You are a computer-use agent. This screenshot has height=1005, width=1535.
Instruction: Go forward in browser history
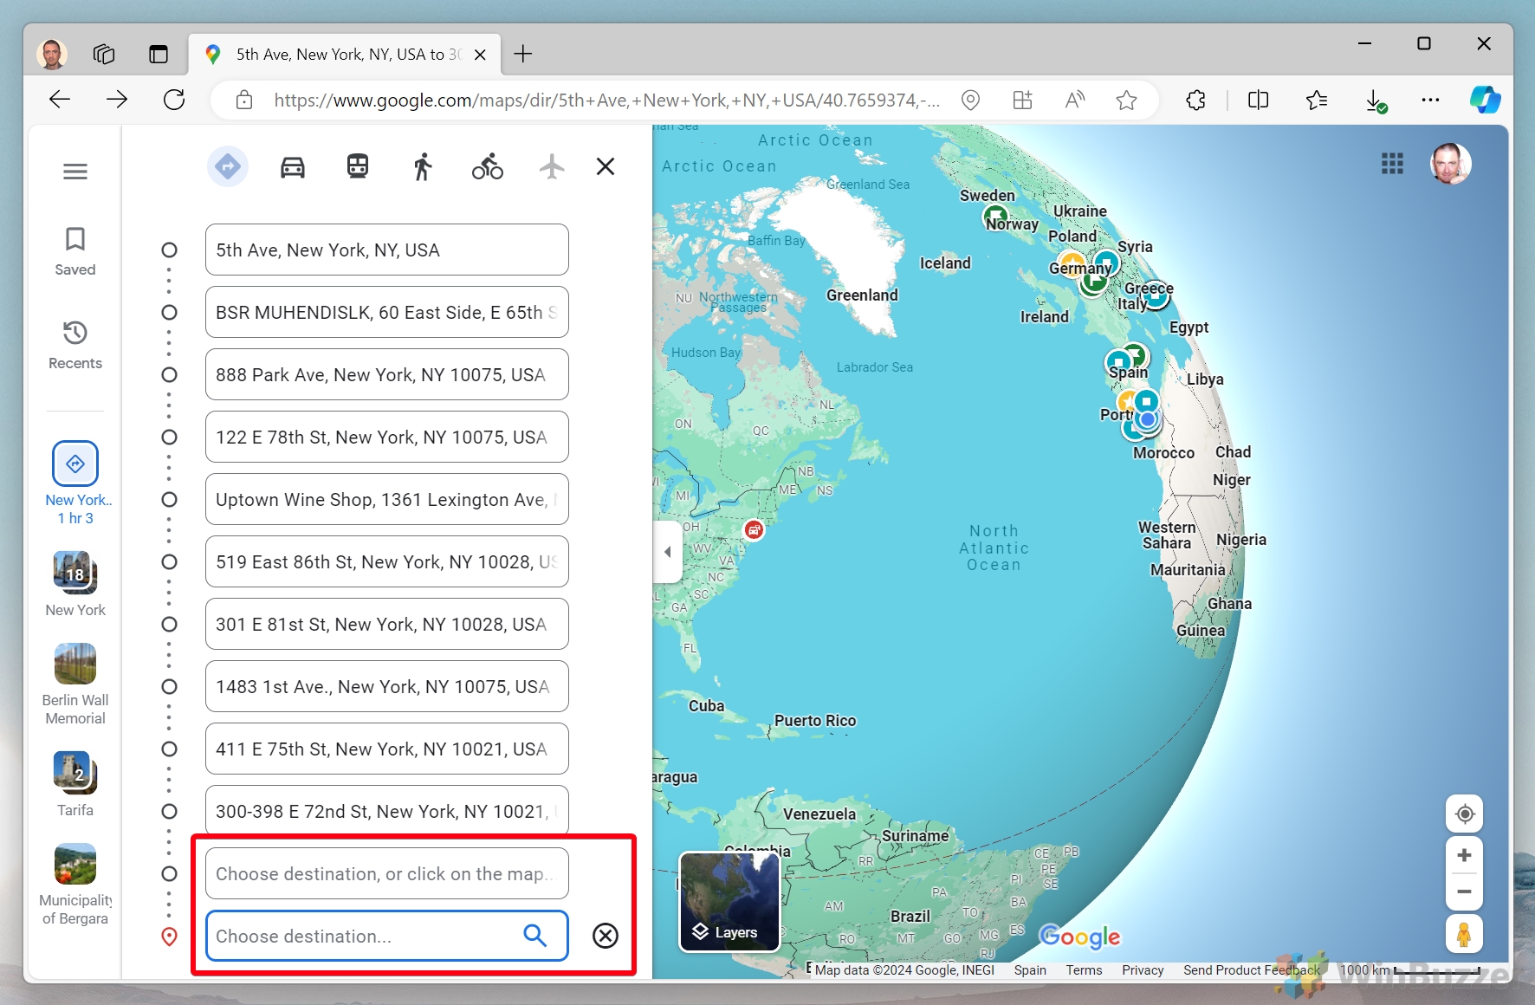(x=117, y=100)
